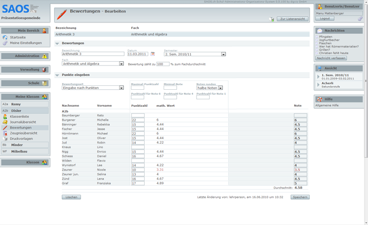Click the SAOS logo
Image resolution: width=368 pixels, height=225 pixels.
(x=20, y=9)
